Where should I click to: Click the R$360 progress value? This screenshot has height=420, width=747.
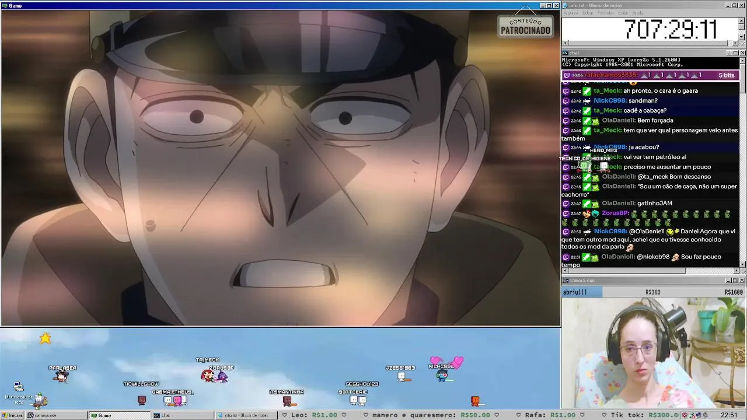tap(652, 292)
